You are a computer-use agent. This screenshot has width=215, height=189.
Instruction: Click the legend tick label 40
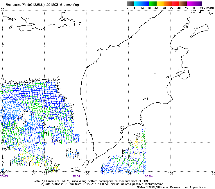[x=187, y=8]
